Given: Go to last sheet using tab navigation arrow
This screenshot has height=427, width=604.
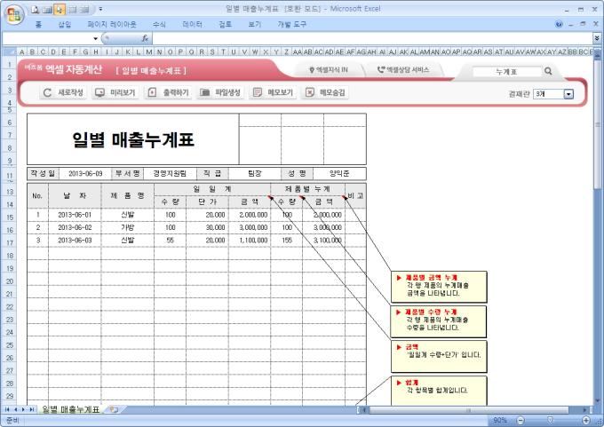Looking at the screenshot, I should (x=32, y=409).
